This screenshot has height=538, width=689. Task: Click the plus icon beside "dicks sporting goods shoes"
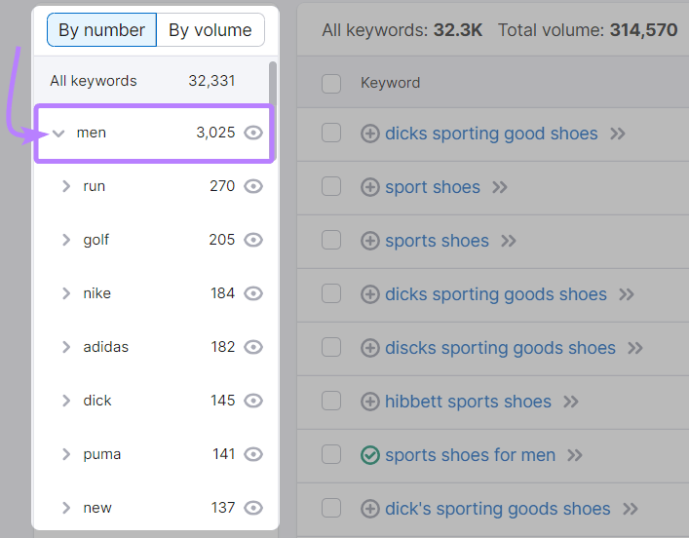point(370,294)
